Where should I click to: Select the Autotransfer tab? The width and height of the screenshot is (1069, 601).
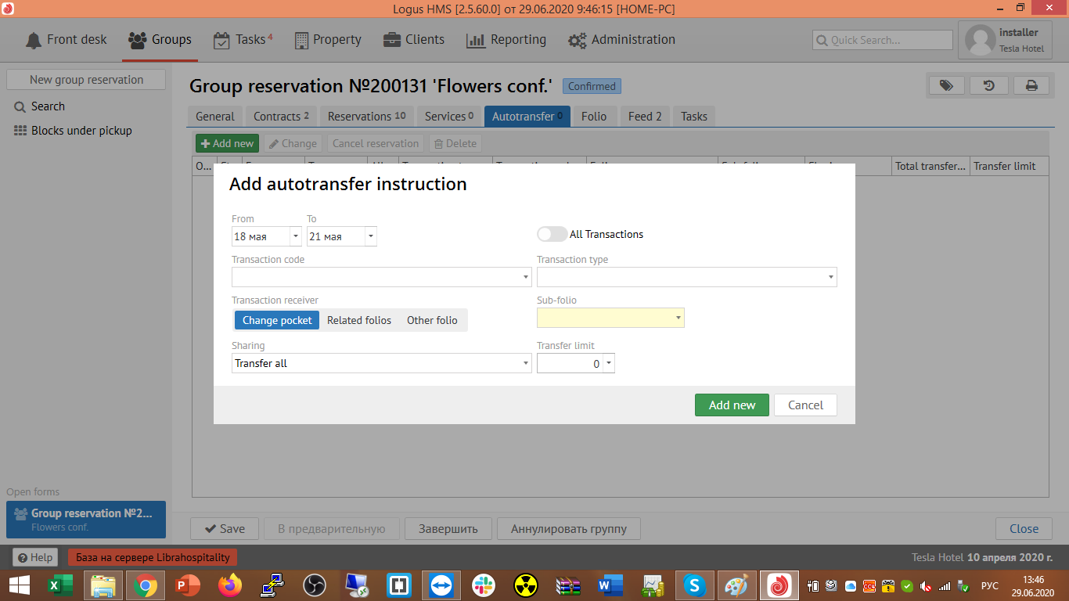[527, 117]
